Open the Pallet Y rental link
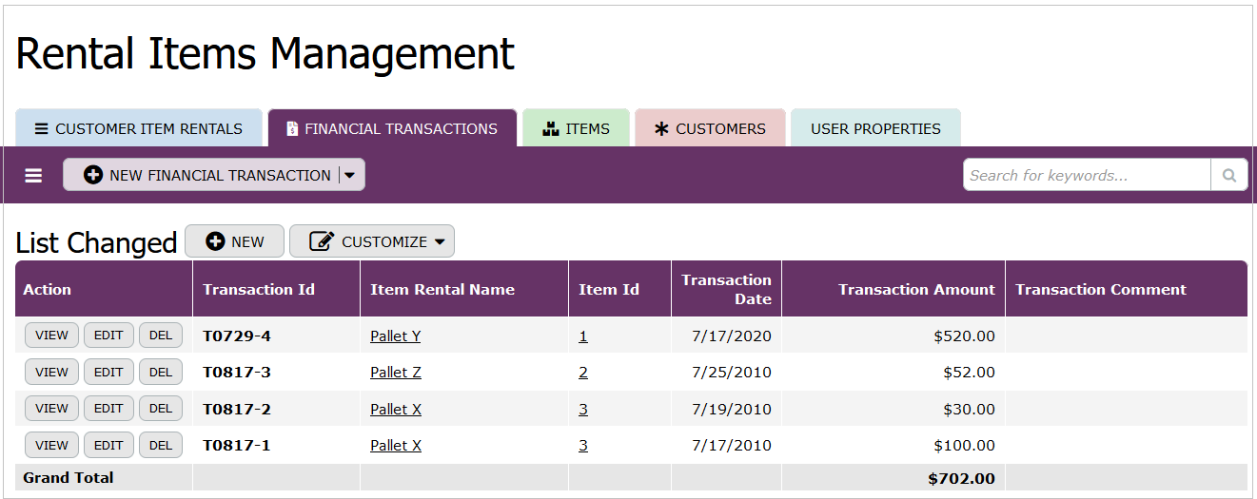The height and width of the screenshot is (499, 1257). click(x=395, y=336)
